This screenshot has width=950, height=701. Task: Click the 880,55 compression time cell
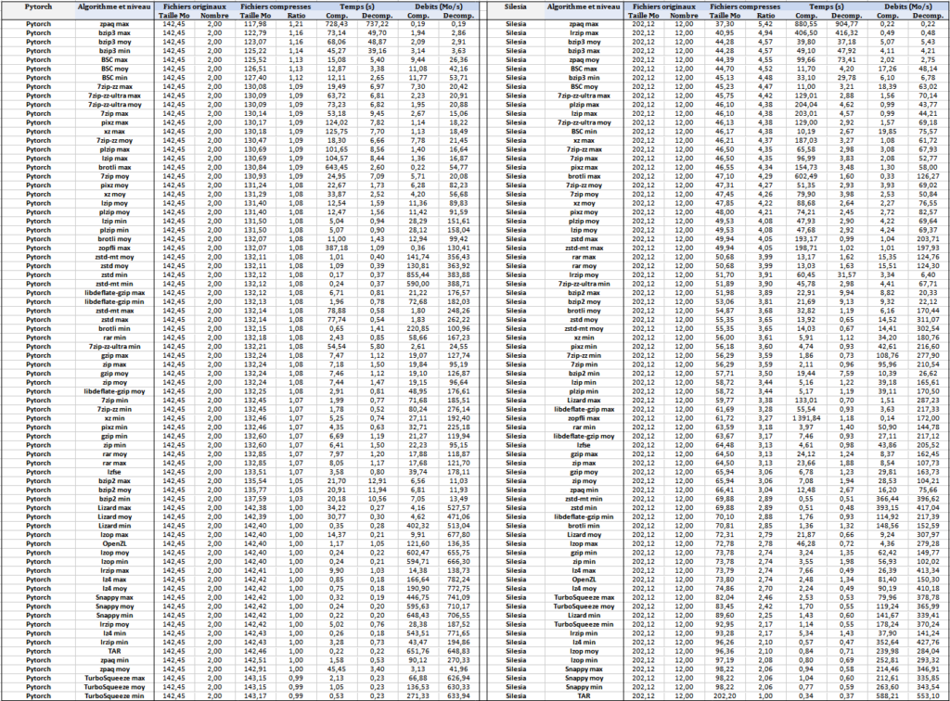[x=806, y=24]
